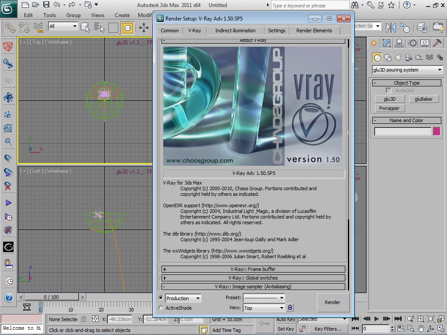This screenshot has height=335, width=447.
Task: Toggle Auto Key animation mode
Action: (285, 319)
